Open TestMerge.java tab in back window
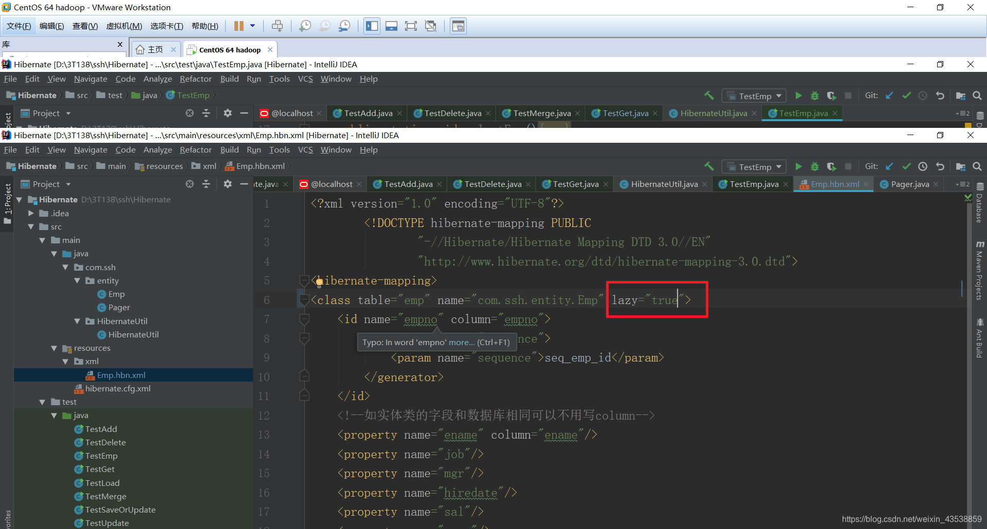The width and height of the screenshot is (987, 529). pyautogui.click(x=542, y=113)
